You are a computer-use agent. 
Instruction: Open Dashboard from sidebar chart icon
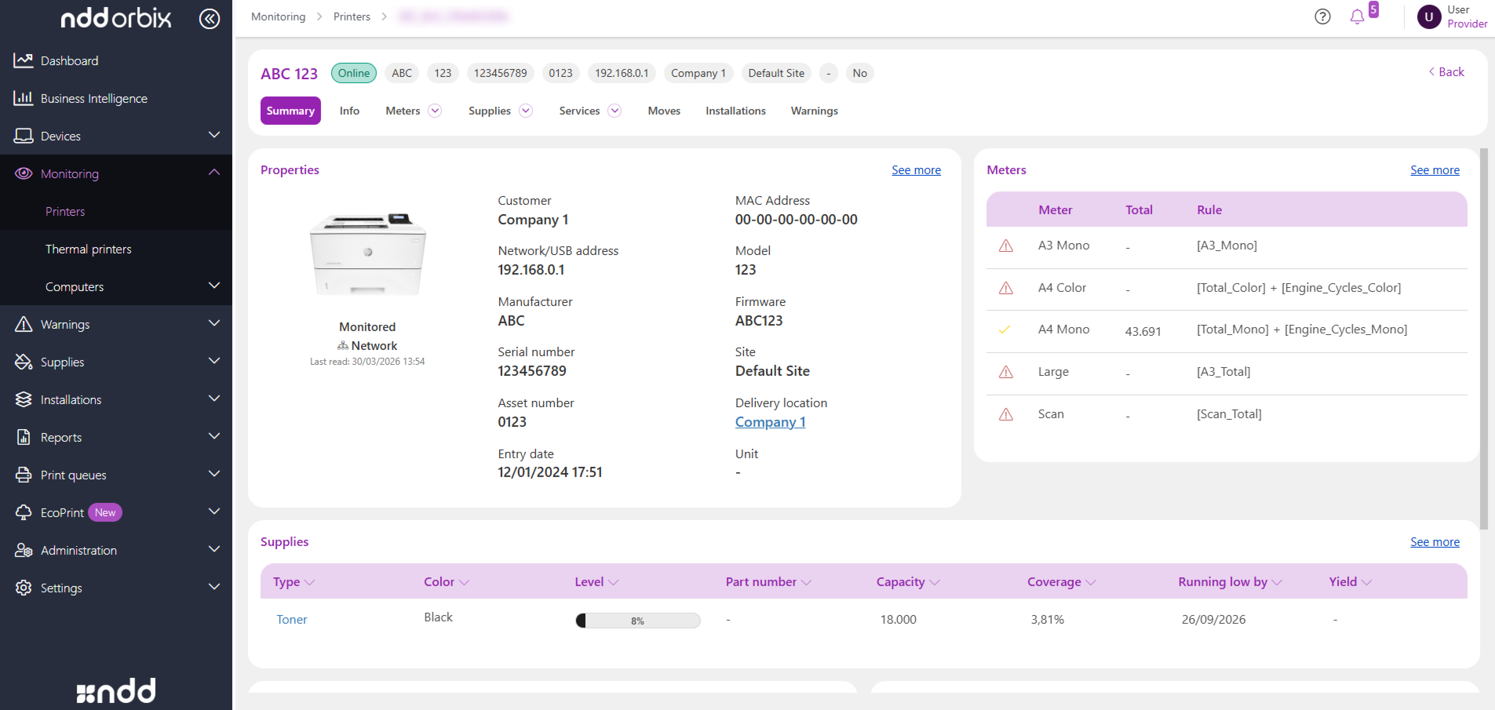[23, 60]
